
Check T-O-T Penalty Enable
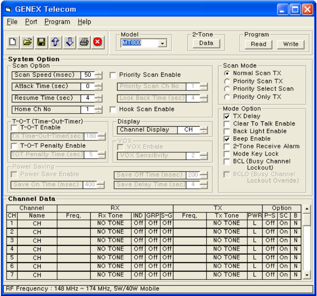click(x=14, y=146)
